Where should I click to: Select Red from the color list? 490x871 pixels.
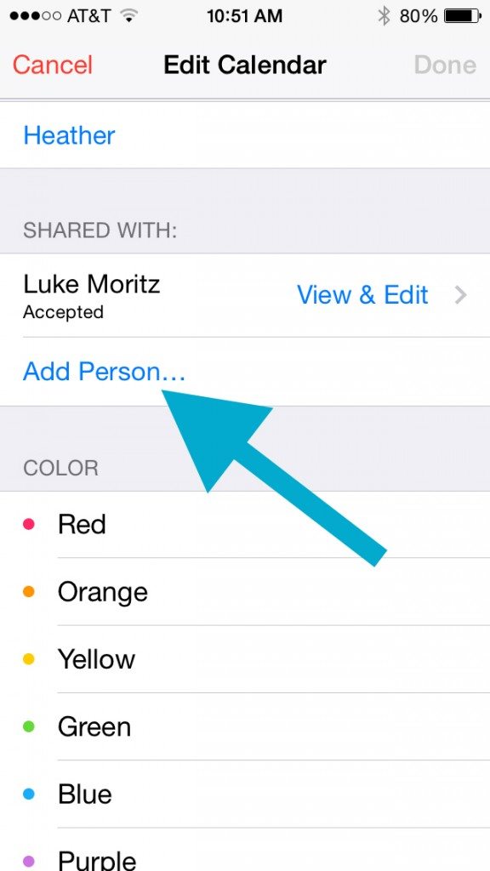(x=81, y=525)
